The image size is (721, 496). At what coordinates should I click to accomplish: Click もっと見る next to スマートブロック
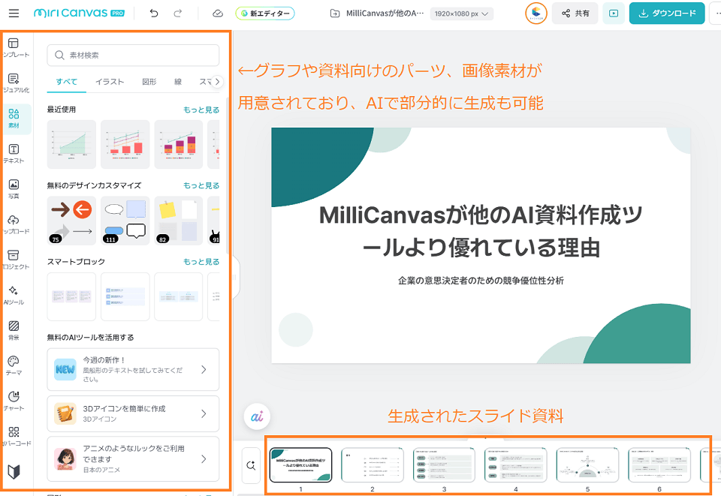(x=201, y=262)
